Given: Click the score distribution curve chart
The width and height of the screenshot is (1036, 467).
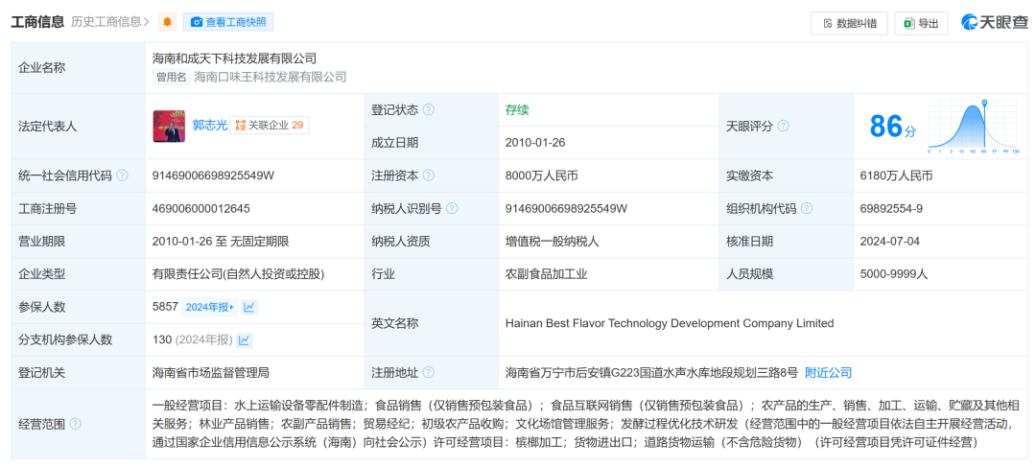Looking at the screenshot, I should 975,127.
